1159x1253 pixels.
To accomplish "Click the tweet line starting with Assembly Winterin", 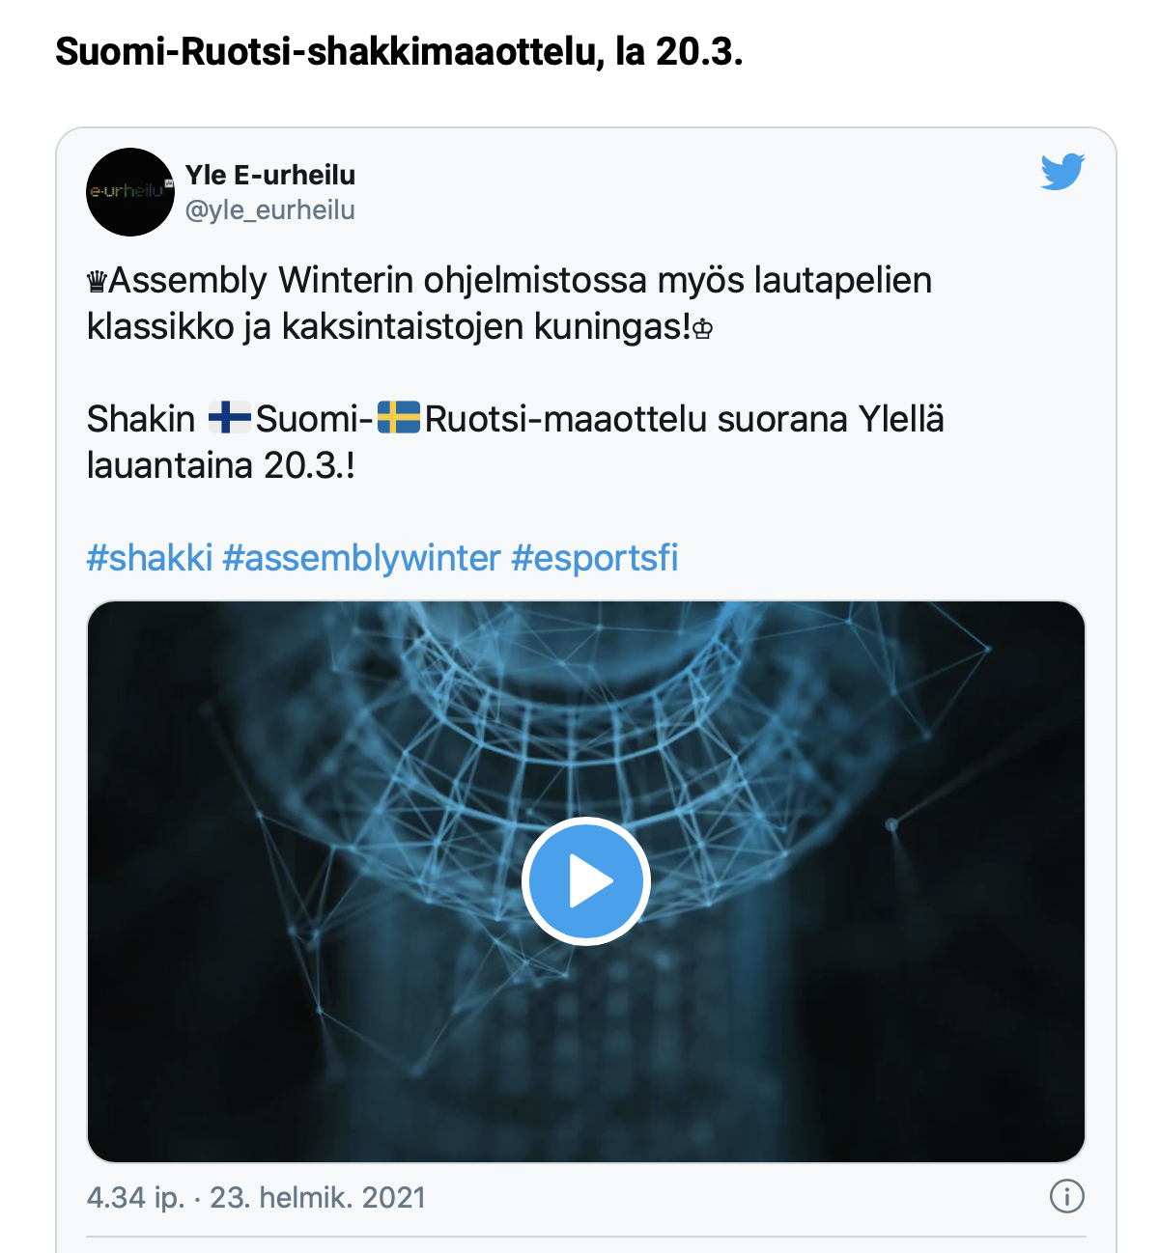I will (x=520, y=281).
